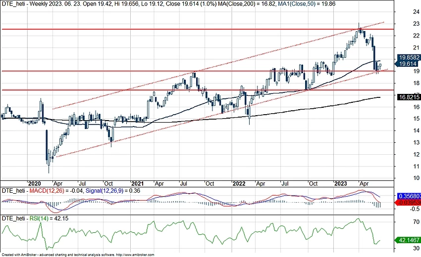Image resolution: width=421 pixels, height=257 pixels.
Task: Click the RSI axis level 30
Action: click(416, 248)
